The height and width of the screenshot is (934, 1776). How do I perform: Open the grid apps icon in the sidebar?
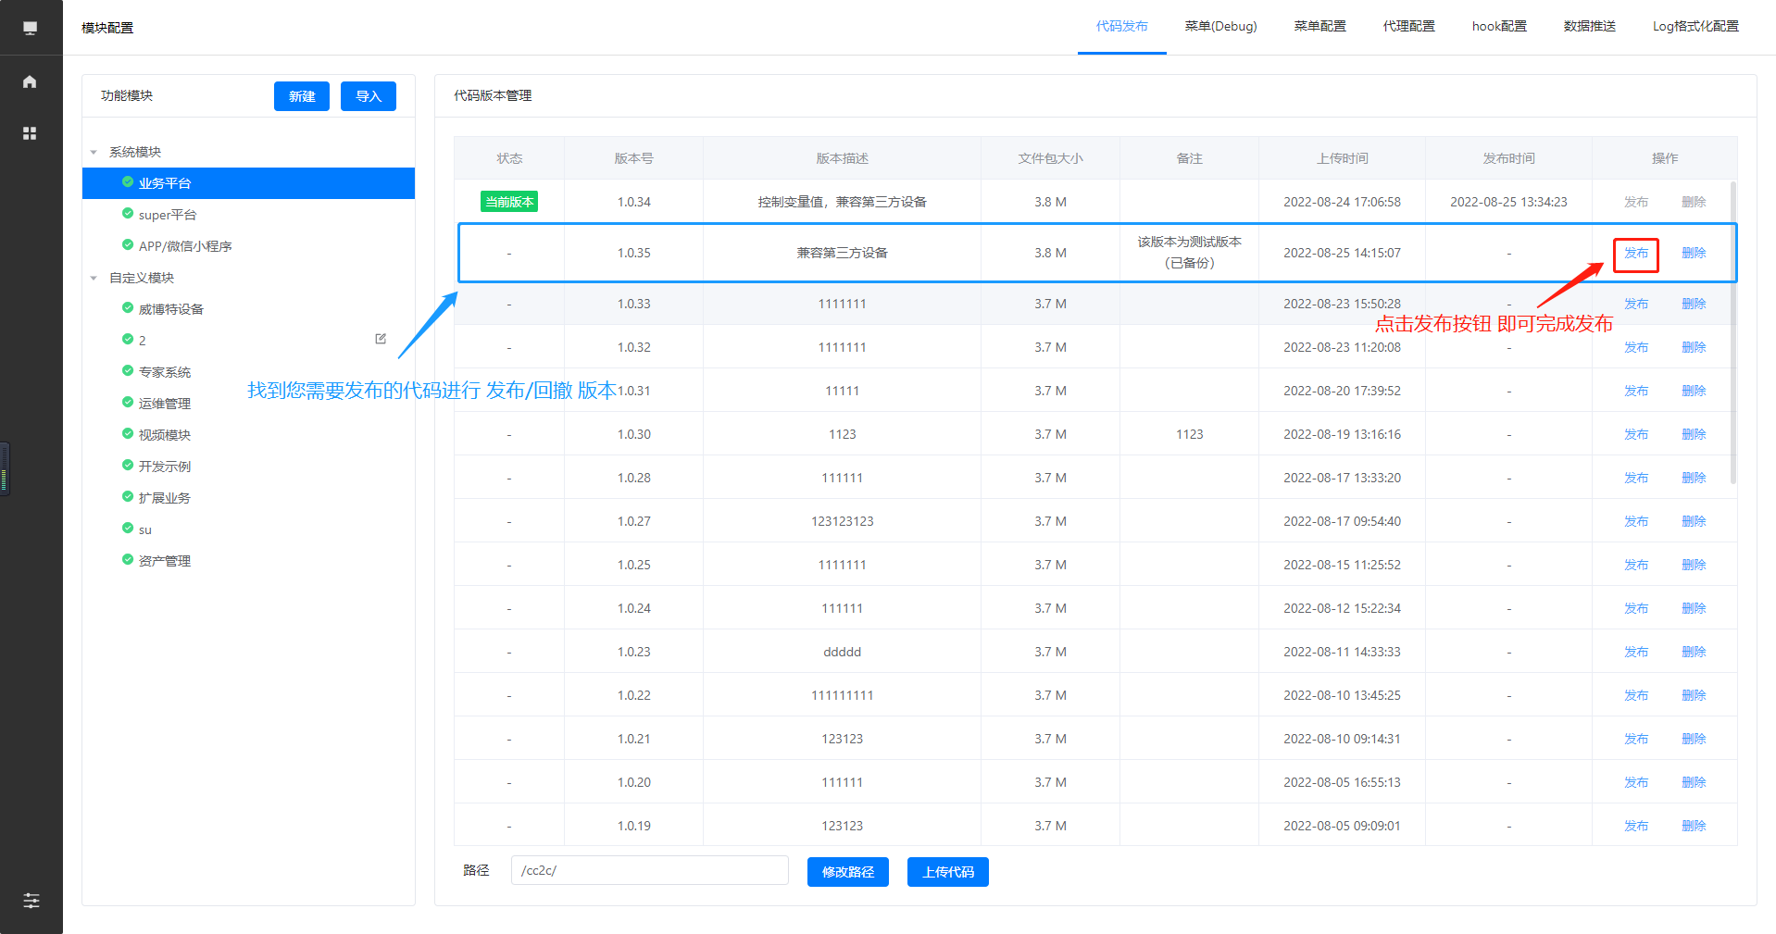point(30,133)
